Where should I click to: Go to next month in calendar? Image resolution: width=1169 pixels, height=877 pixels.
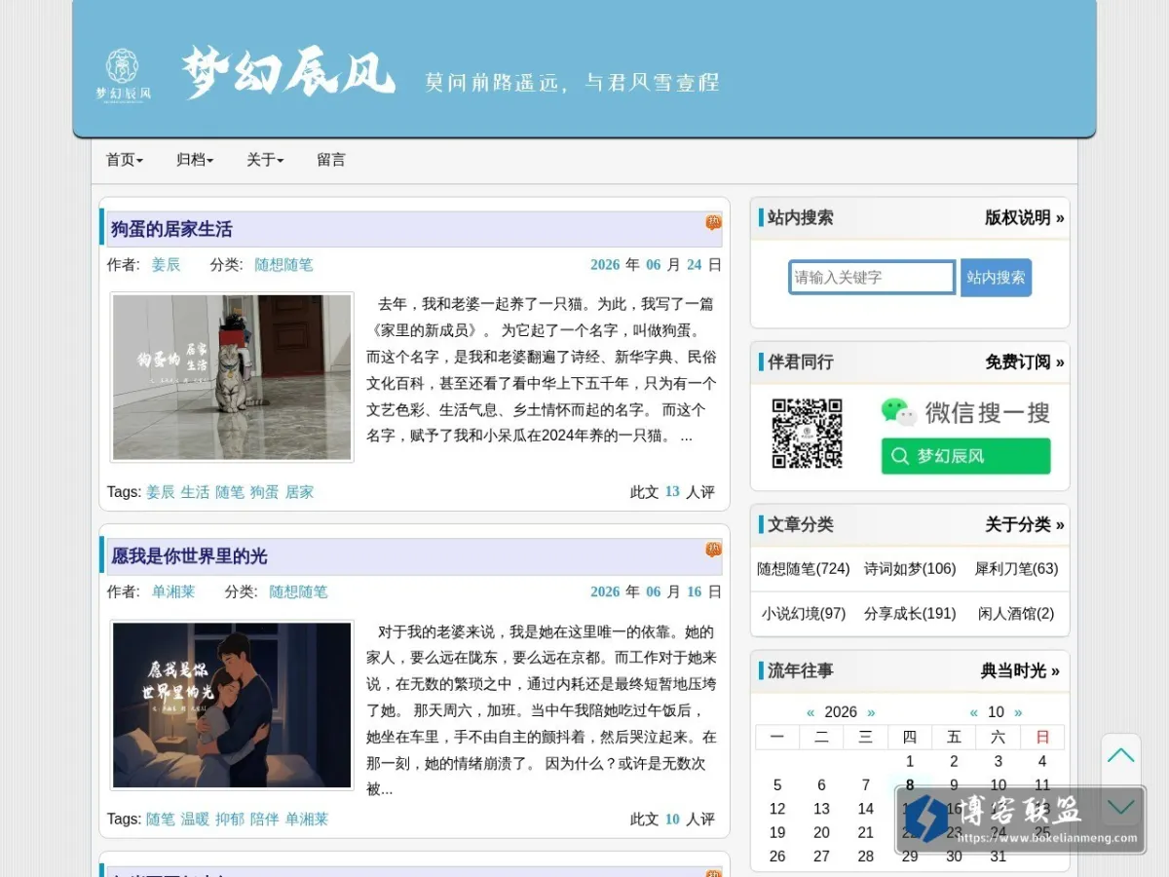point(1019,712)
